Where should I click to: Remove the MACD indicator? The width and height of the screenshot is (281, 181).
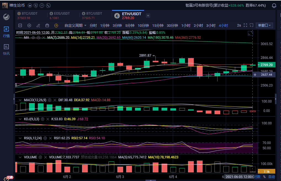tap(55, 100)
